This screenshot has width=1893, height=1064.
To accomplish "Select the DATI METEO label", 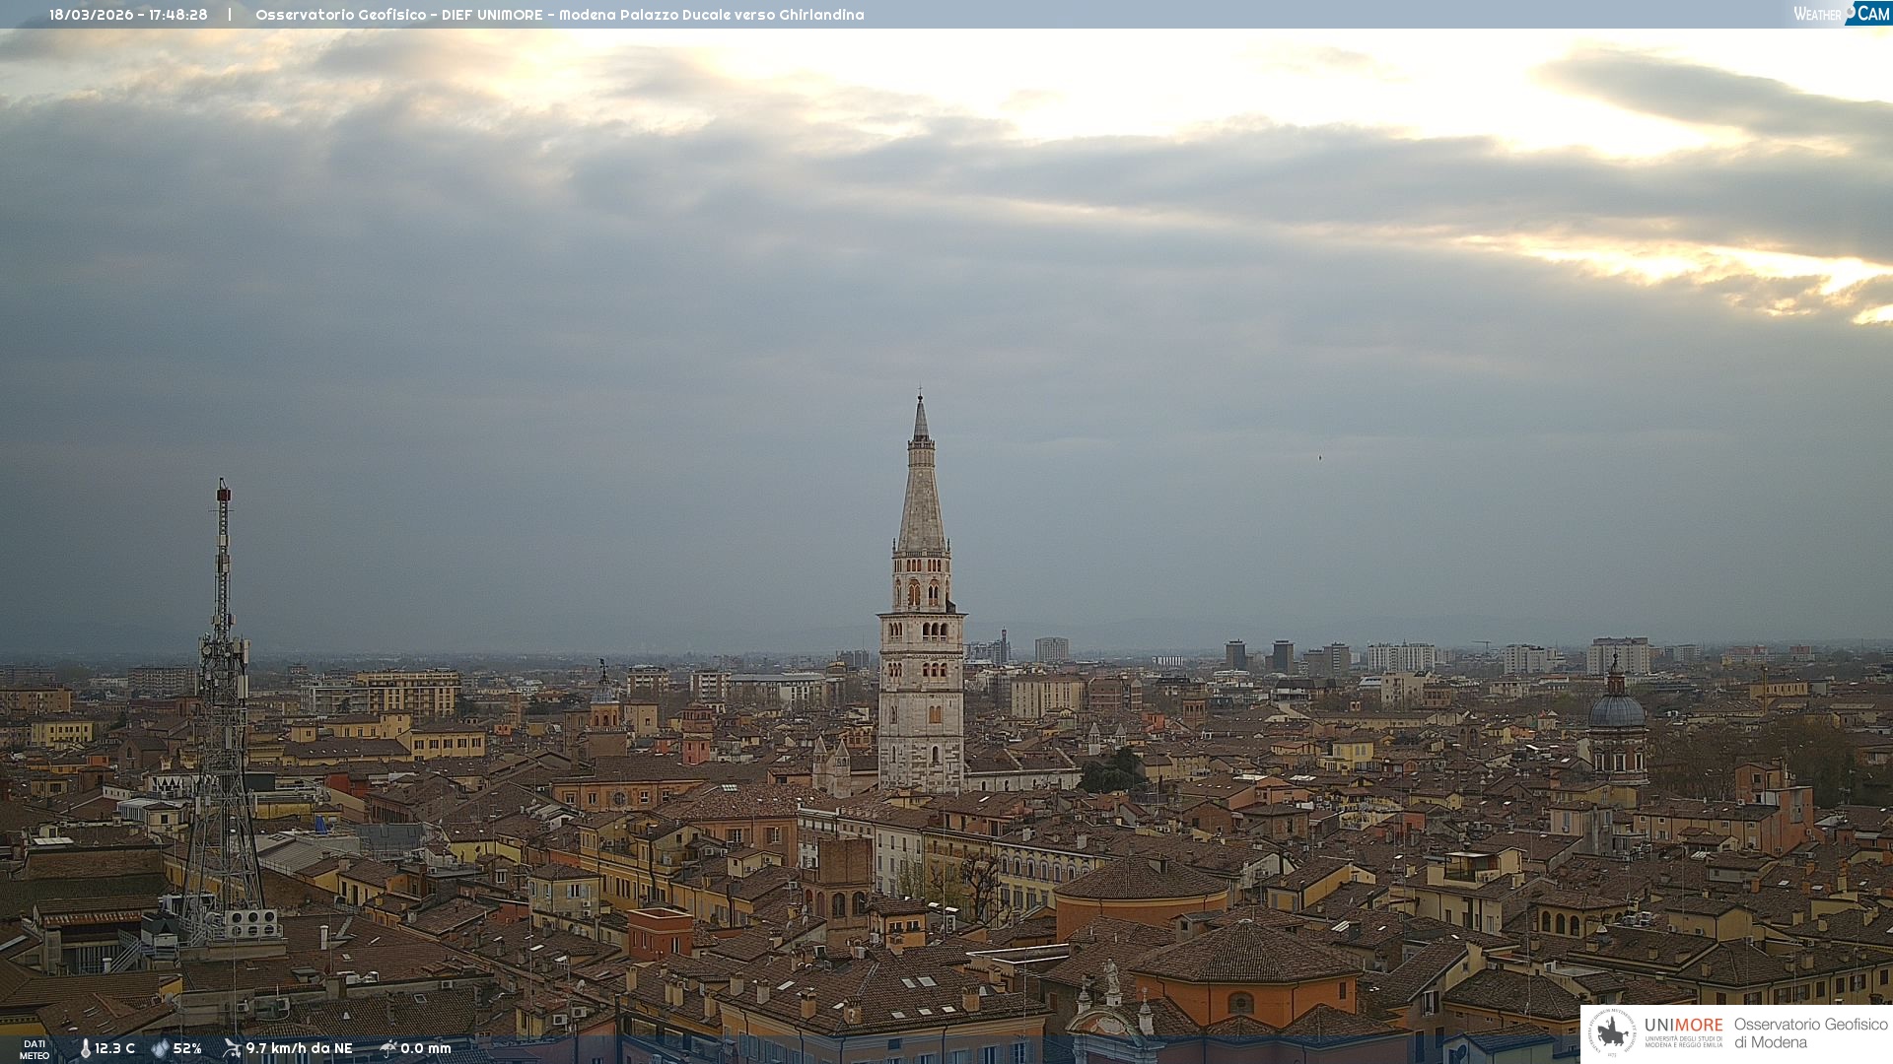I will click(35, 1050).
